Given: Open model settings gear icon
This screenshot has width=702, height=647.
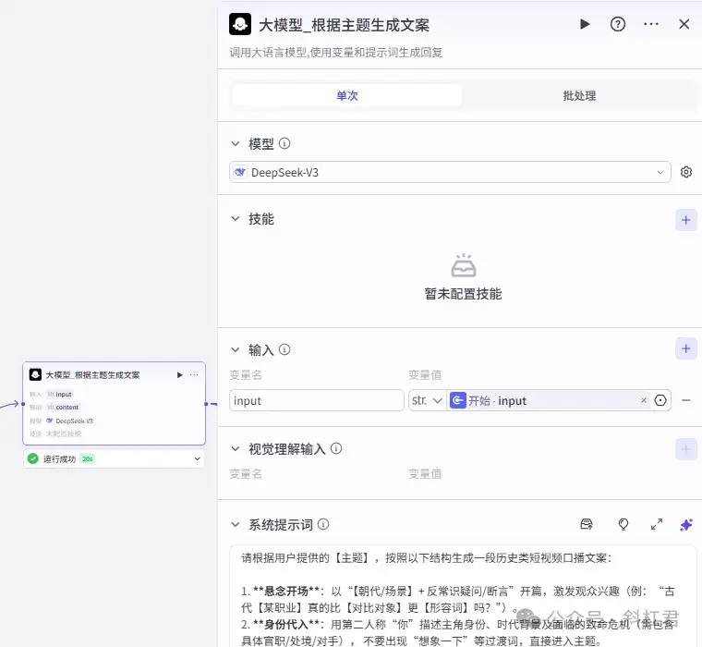Looking at the screenshot, I should [686, 172].
